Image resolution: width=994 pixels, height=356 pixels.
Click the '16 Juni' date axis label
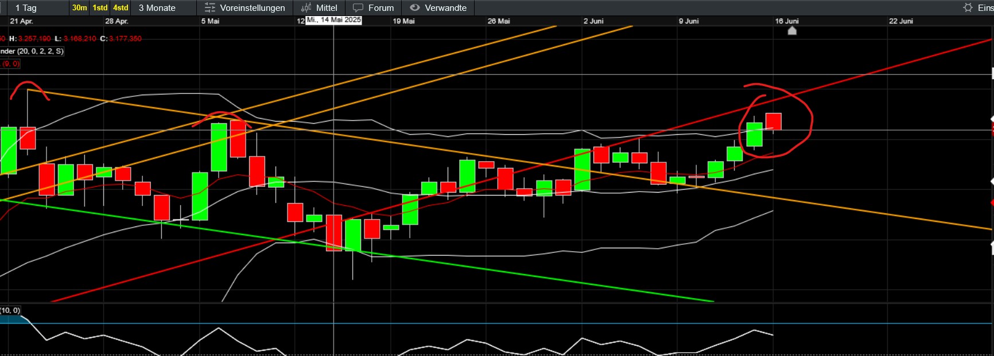787,21
